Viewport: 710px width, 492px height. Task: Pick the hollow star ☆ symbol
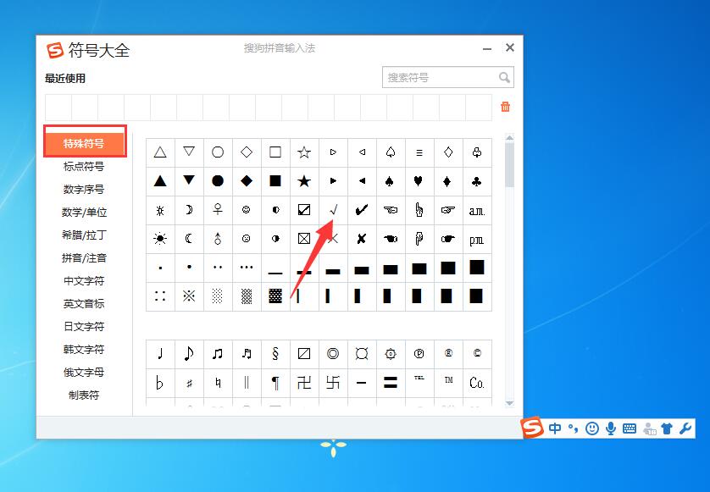(304, 152)
